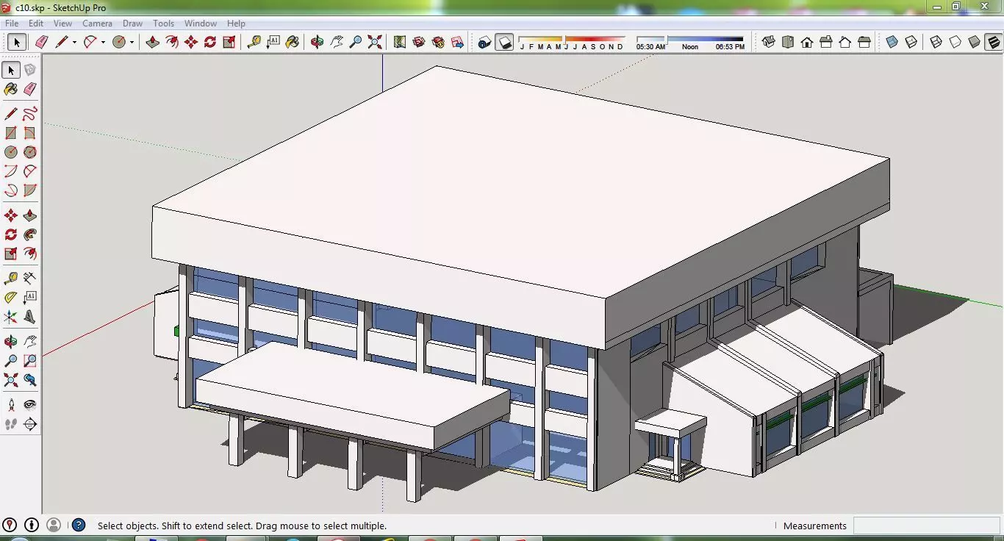This screenshot has height=541, width=1004.
Task: Click the Previous view tool
Action: click(x=30, y=380)
